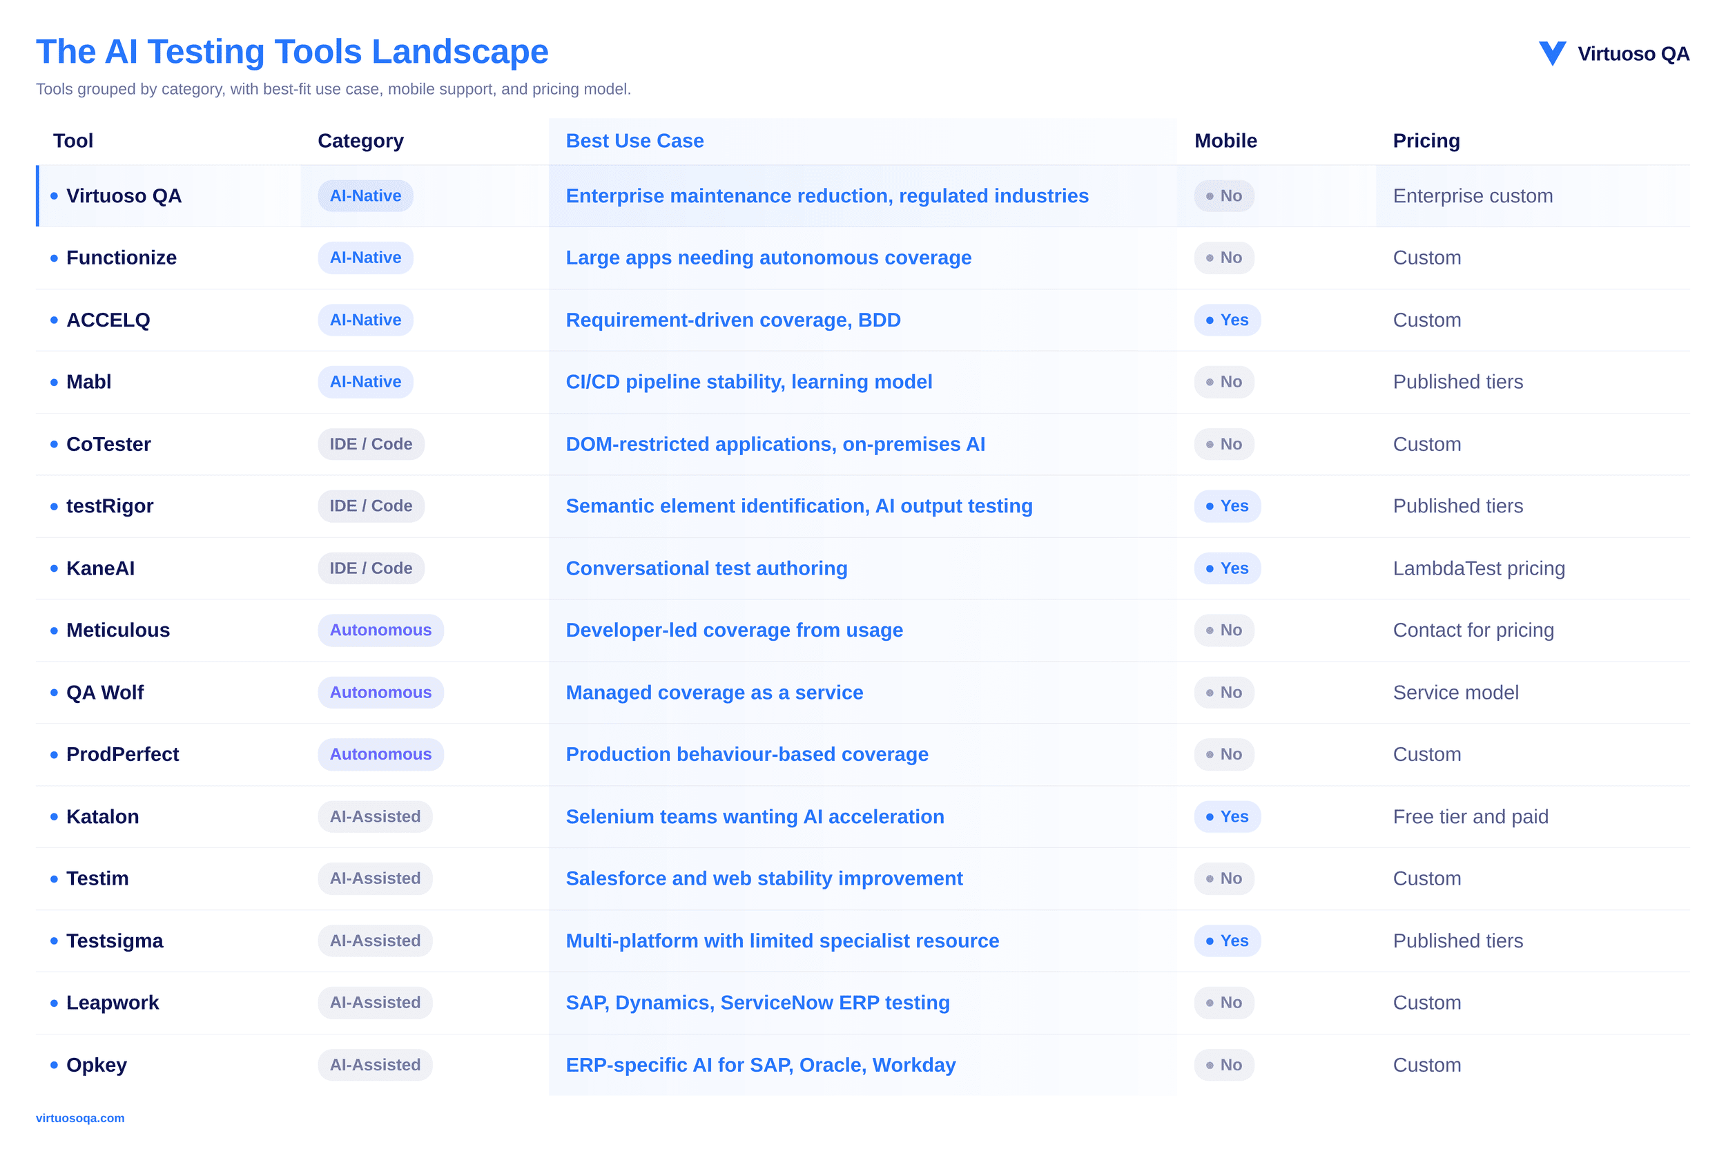This screenshot has height=1156, width=1726.
Task: Click 'CI/CD pipeline stability, learning model'
Action: tap(749, 382)
